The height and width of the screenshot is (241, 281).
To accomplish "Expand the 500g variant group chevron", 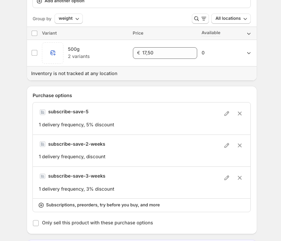I will [x=249, y=53].
